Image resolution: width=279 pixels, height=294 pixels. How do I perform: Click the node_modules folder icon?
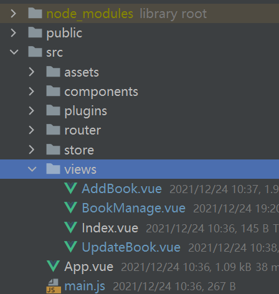35,13
